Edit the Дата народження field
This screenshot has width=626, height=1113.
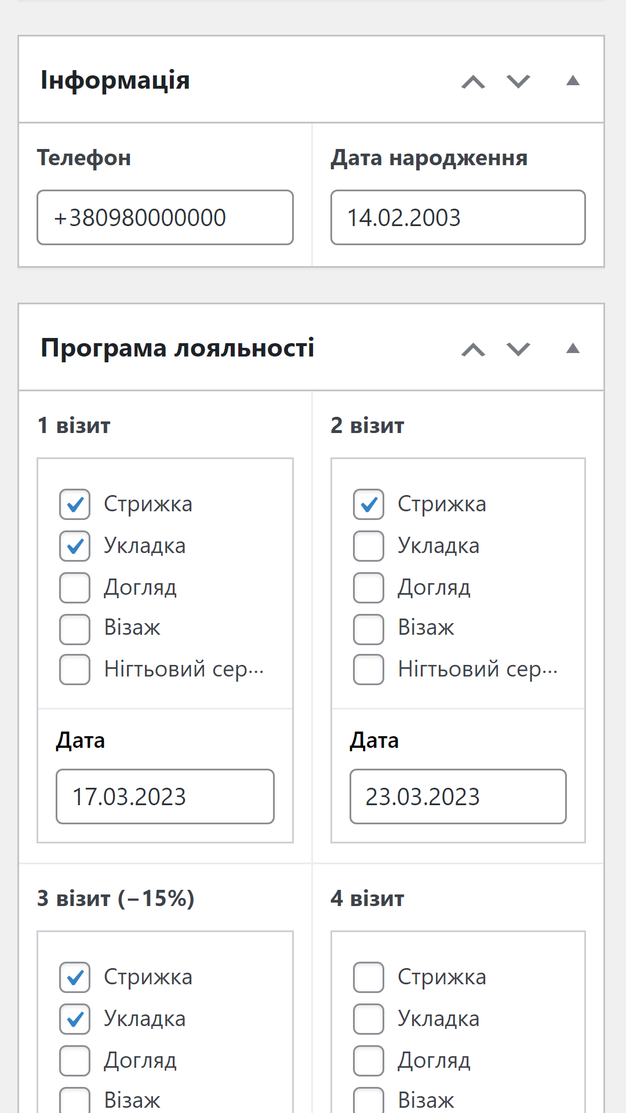tap(458, 217)
